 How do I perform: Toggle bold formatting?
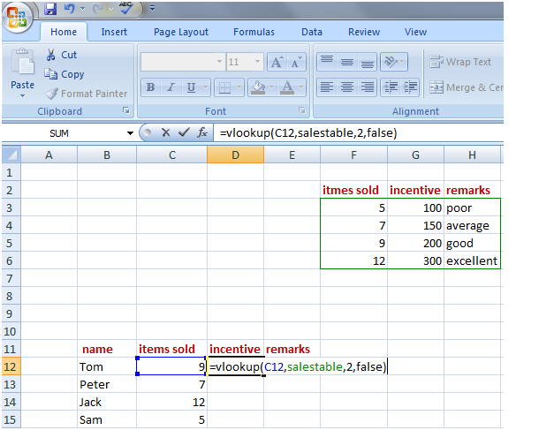click(x=150, y=87)
